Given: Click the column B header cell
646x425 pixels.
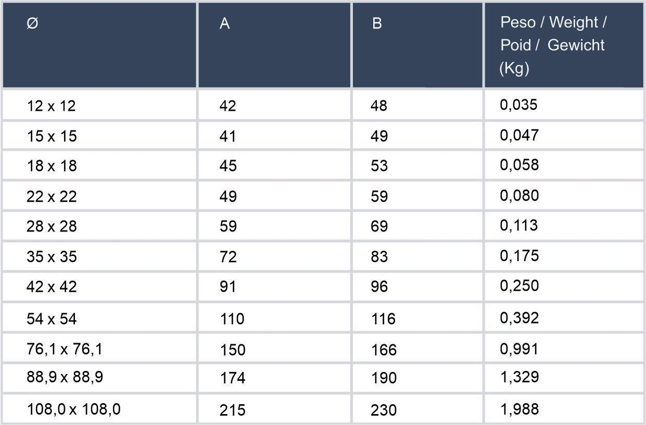Looking at the screenshot, I should [377, 24].
